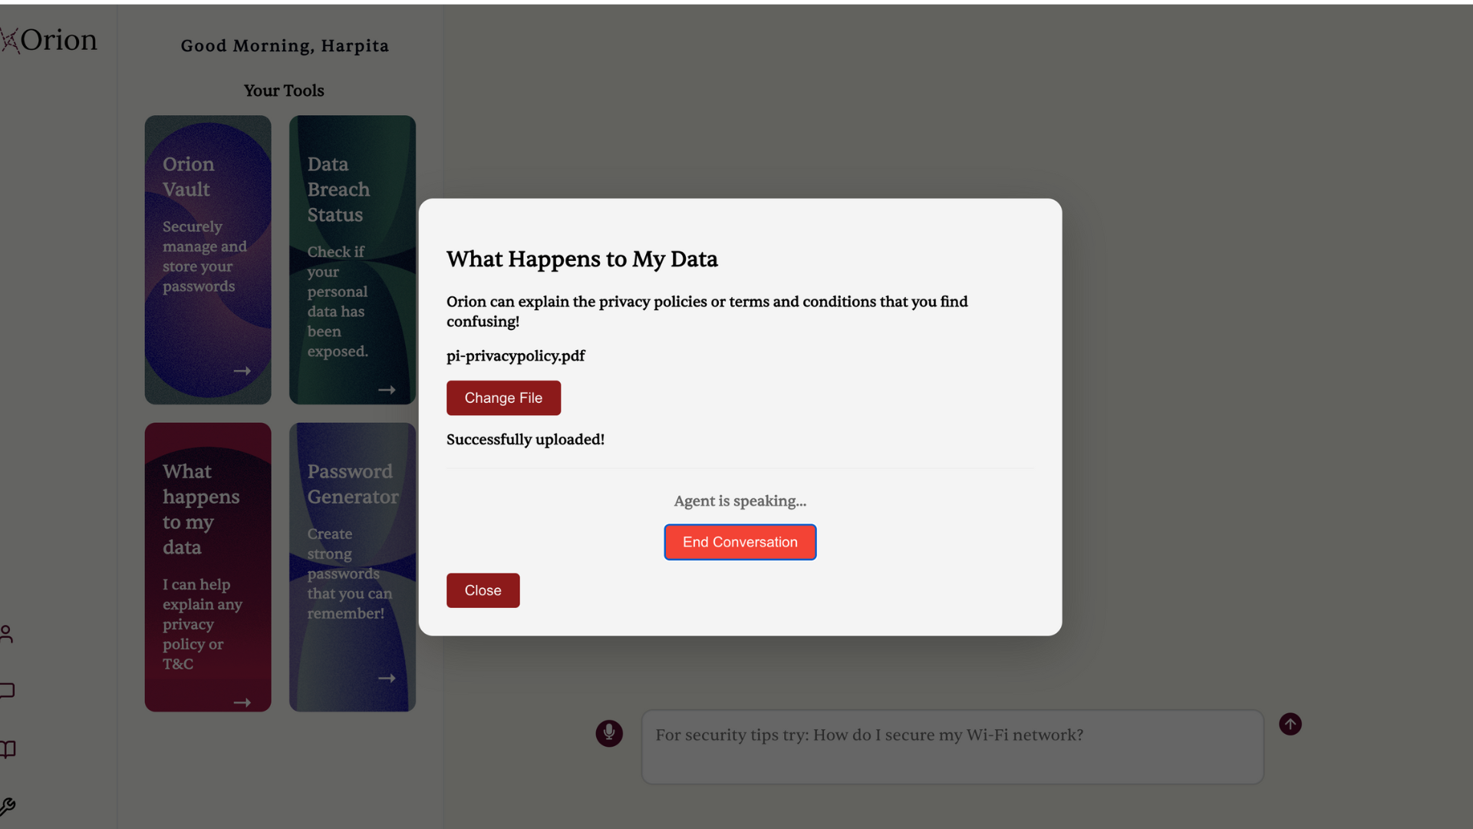Click arrow on What happens to my data card
This screenshot has height=829, width=1473.
coord(242,702)
